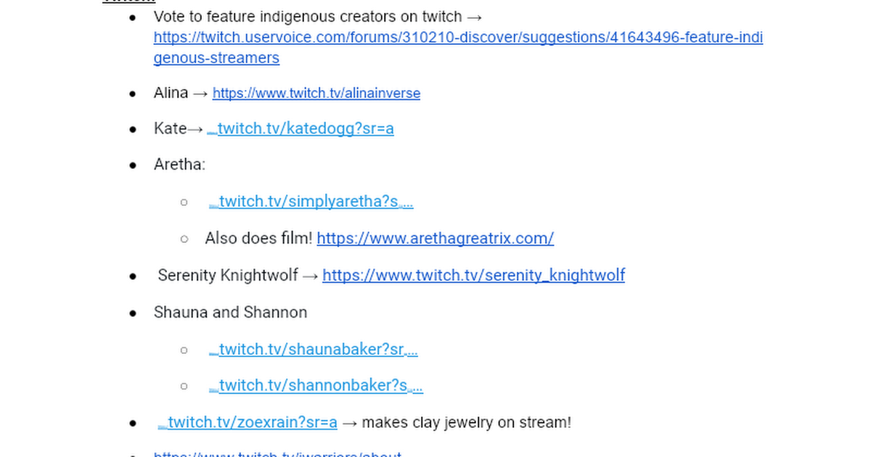The image size is (871, 457).
Task: Click the "Serenity Knightwolf" name text
Action: click(x=228, y=276)
